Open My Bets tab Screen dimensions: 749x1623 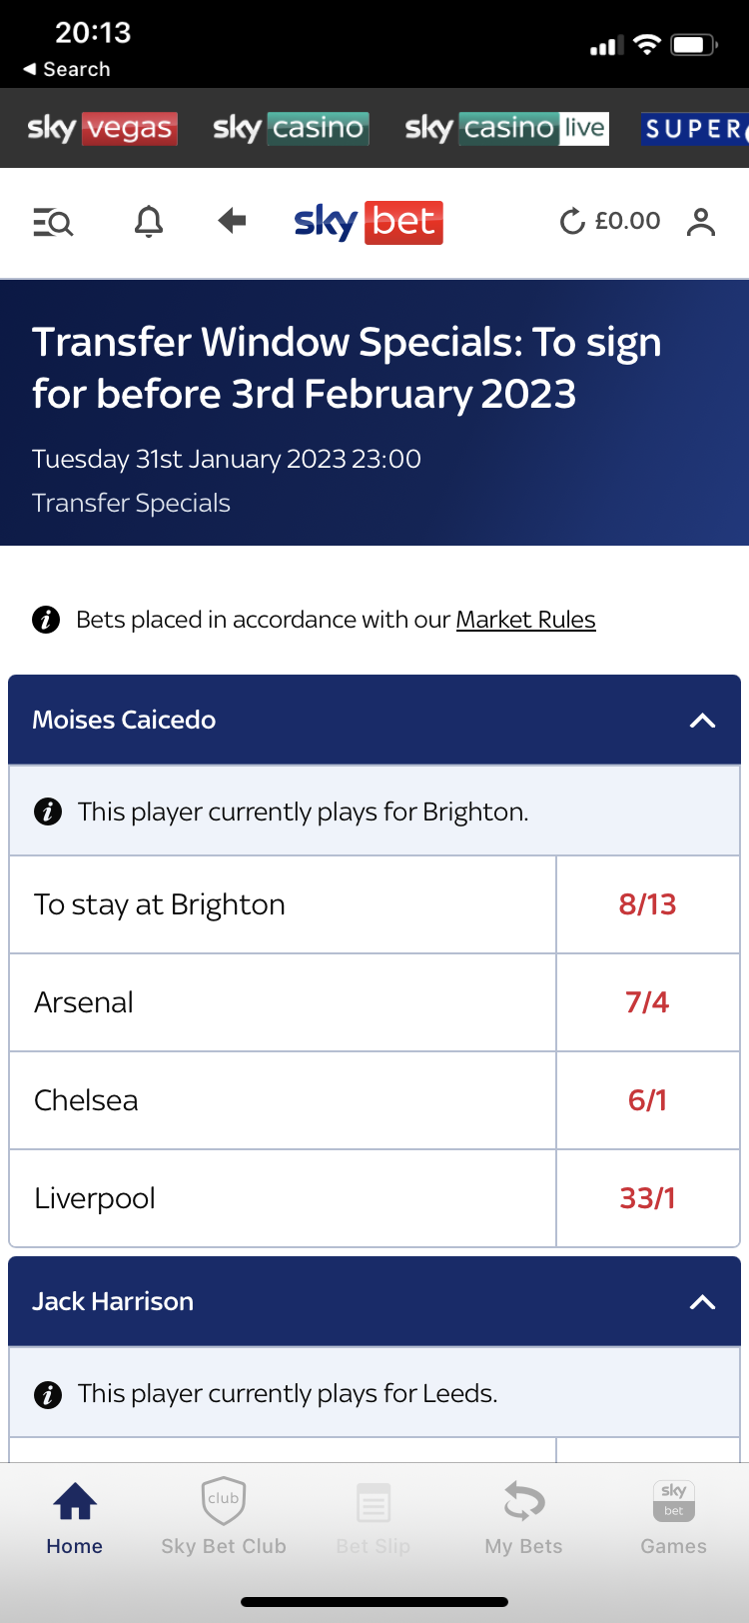click(523, 1516)
